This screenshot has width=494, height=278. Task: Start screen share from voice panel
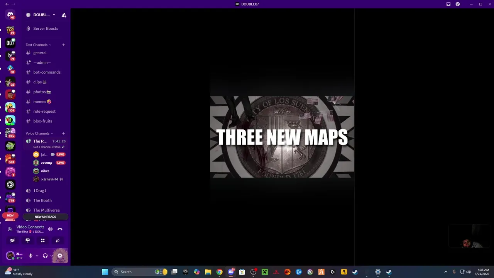[27, 241]
